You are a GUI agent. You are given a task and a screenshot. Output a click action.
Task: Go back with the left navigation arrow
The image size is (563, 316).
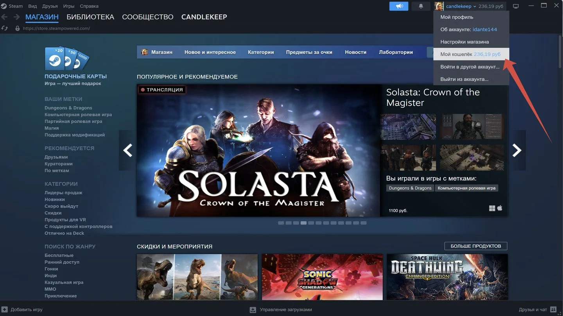pyautogui.click(x=4, y=17)
